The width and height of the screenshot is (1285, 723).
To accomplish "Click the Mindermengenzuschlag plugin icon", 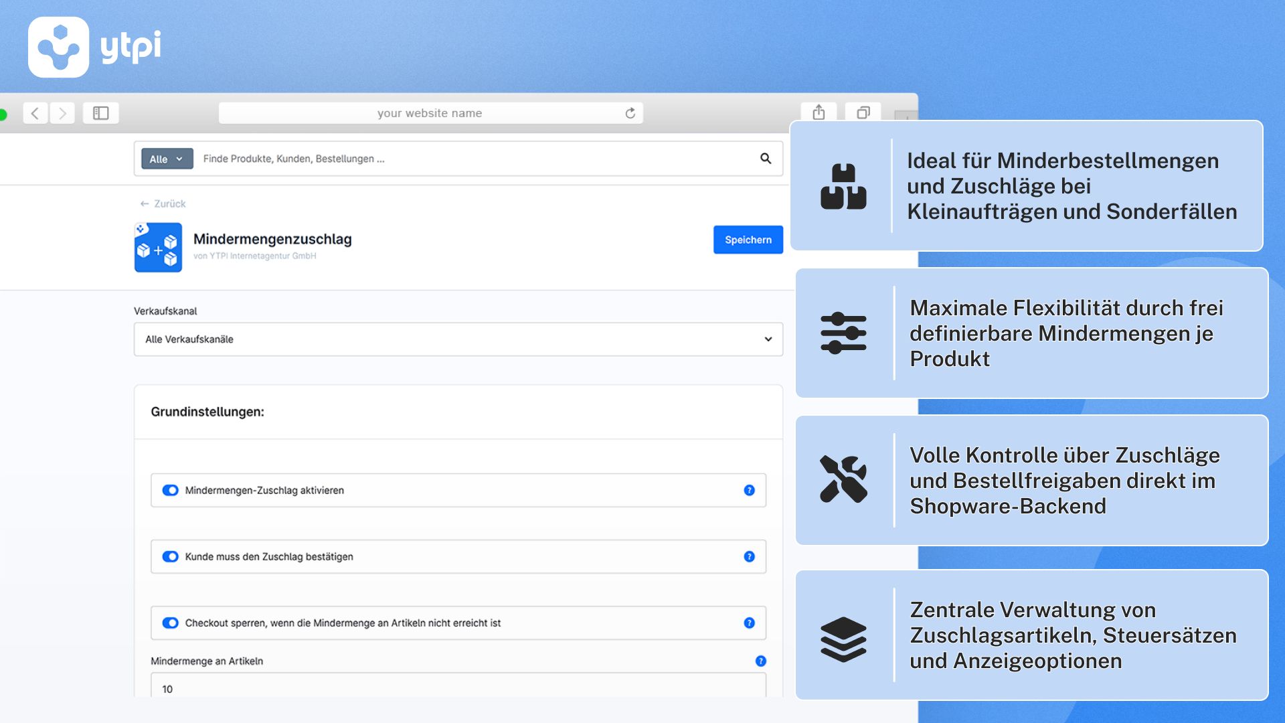I will [158, 248].
